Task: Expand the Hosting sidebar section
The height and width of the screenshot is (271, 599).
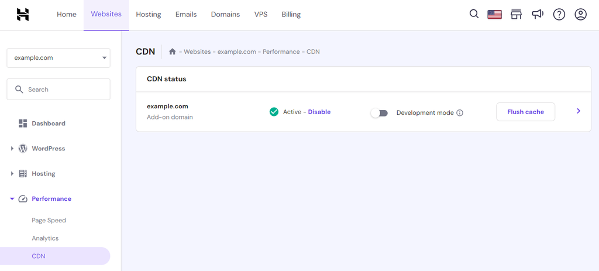Action: 12,173
